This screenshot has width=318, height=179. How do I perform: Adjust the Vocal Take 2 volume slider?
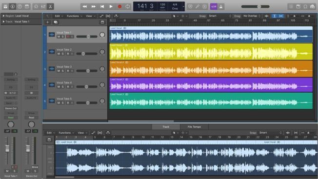(87, 54)
